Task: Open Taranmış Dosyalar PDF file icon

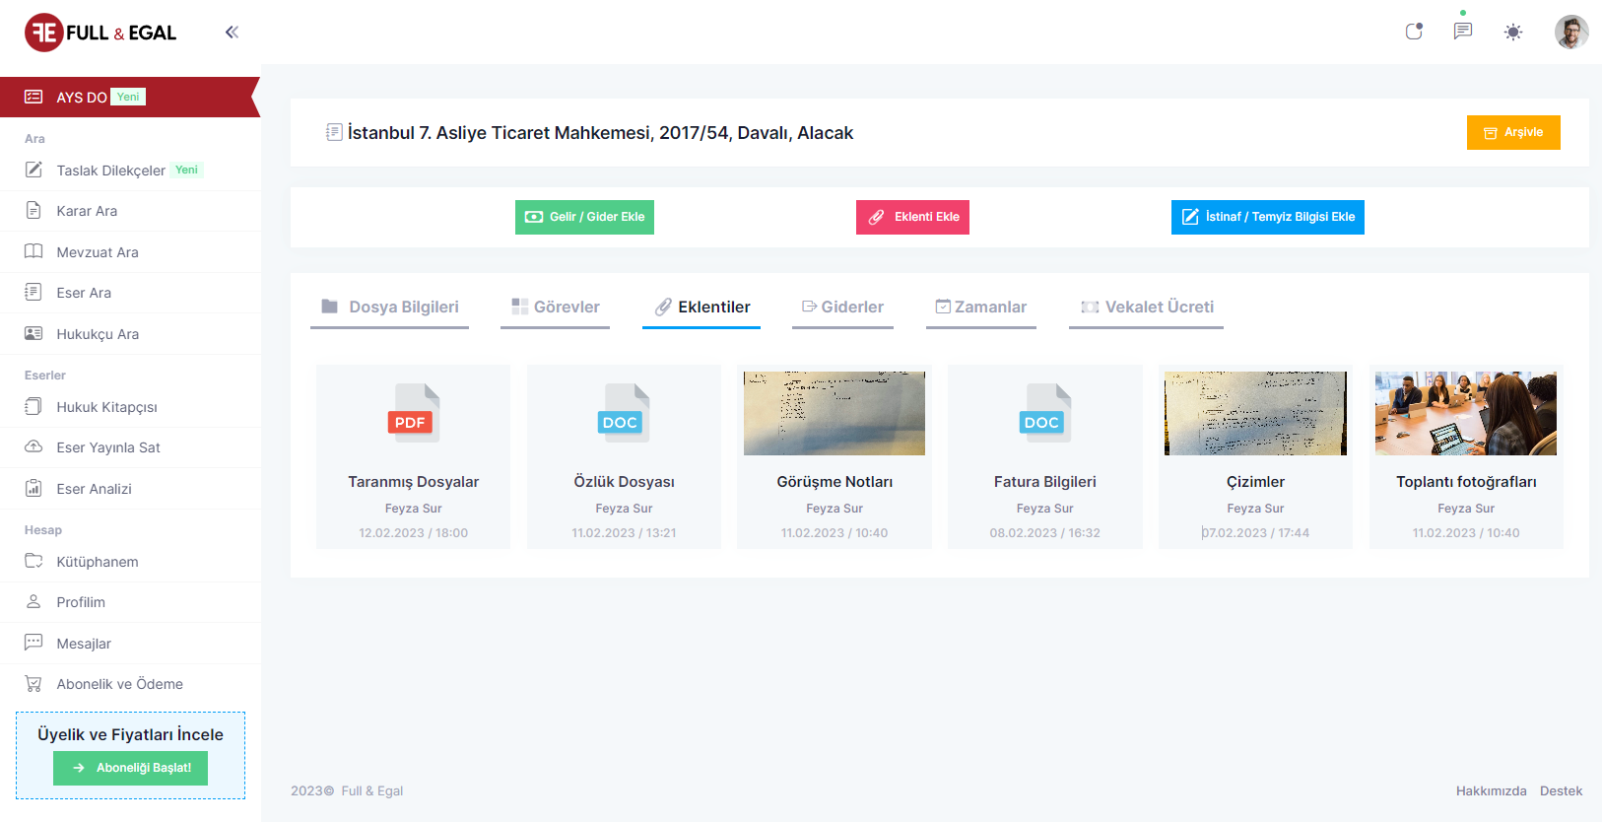Action: tap(414, 413)
